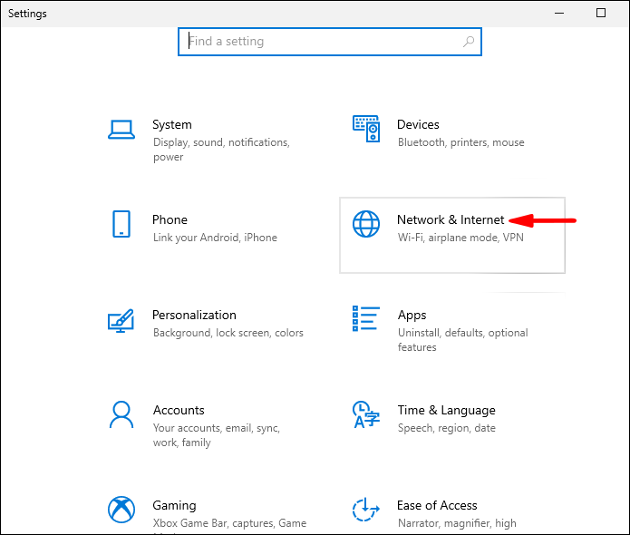Screen dimensions: 630x535
Task: Maximize the Settings window
Action: coord(600,14)
